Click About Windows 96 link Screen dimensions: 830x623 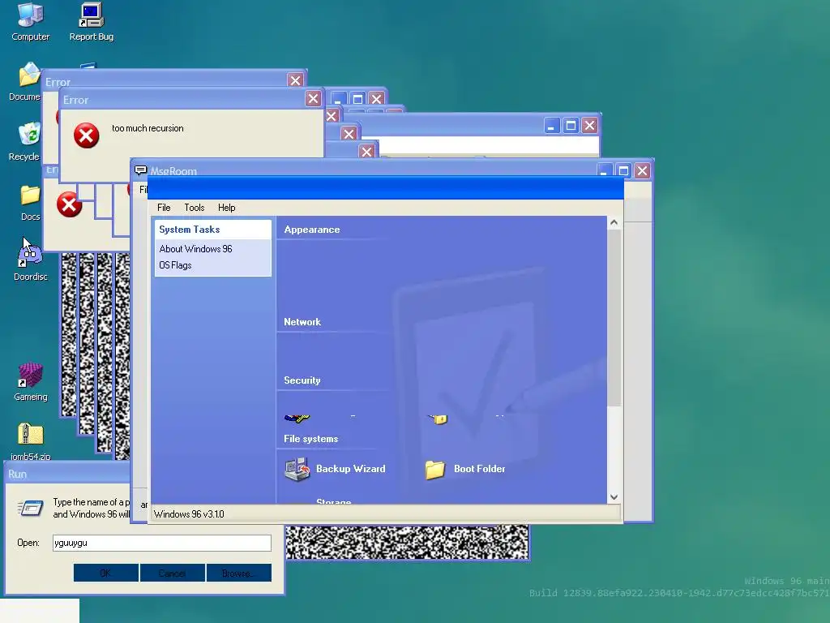point(196,249)
